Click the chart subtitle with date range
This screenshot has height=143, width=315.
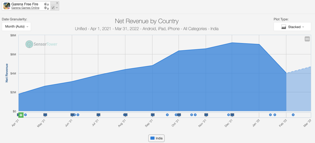tap(147, 29)
